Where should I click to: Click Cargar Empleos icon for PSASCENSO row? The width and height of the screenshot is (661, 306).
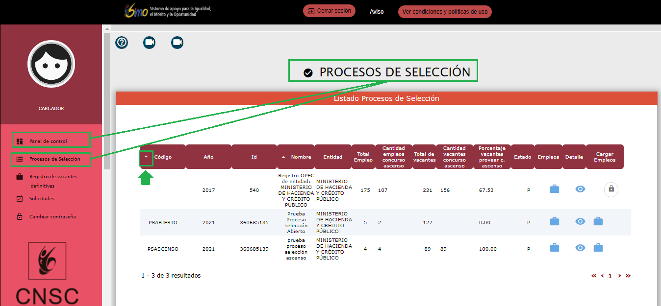pos(598,248)
